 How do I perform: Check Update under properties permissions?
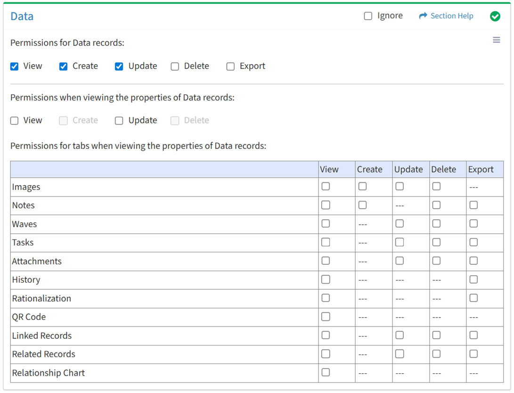pyautogui.click(x=119, y=121)
